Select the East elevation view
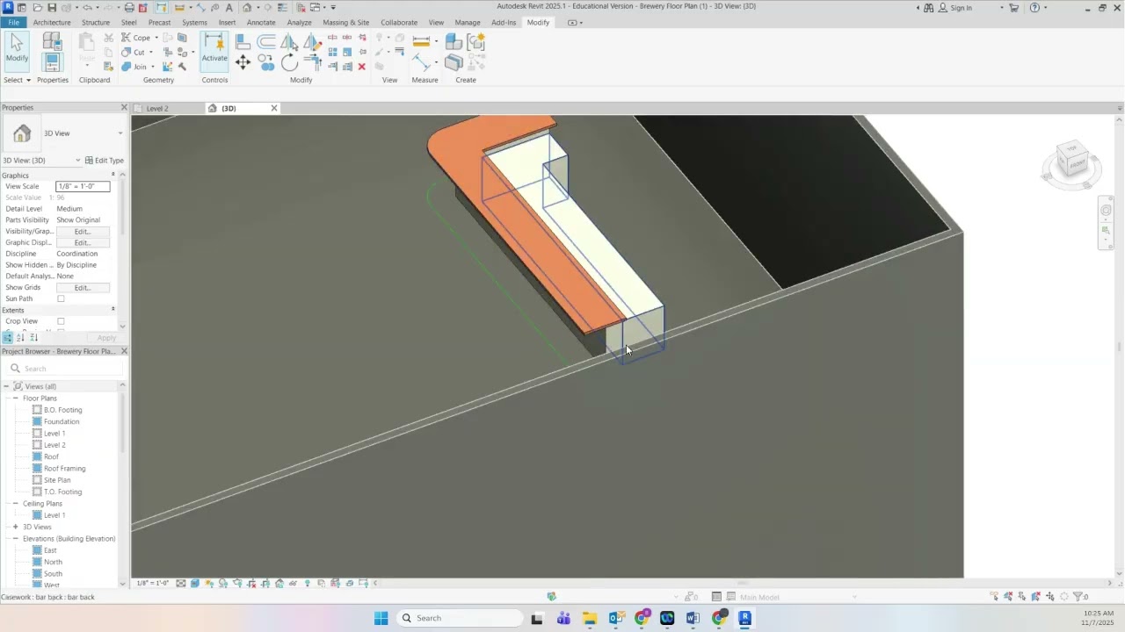Viewport: 1125px width, 632px height. (x=50, y=550)
